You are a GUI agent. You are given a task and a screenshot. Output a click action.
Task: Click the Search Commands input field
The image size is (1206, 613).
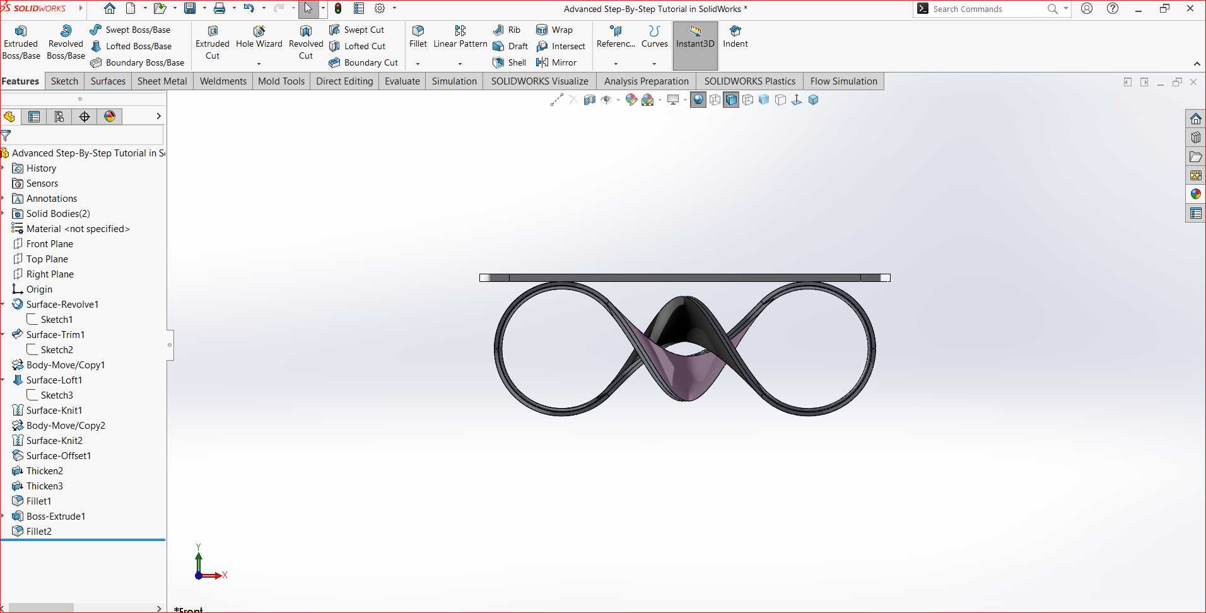(987, 9)
